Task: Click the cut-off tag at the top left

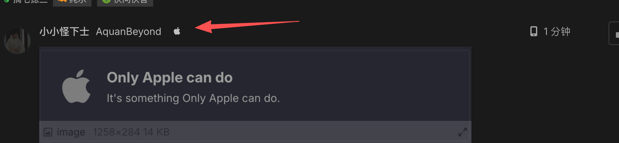Action: 25,2
